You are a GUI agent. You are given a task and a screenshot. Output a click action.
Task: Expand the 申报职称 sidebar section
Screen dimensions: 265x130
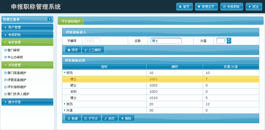tap(27, 35)
